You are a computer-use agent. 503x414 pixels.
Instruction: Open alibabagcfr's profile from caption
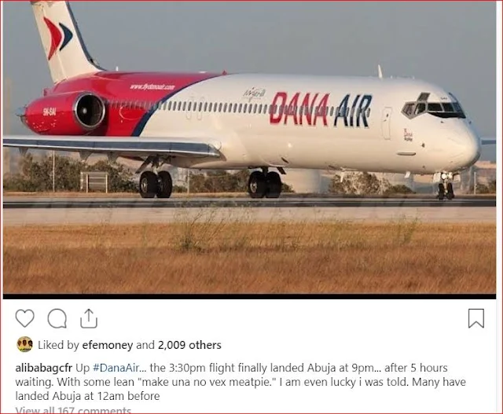click(x=44, y=368)
